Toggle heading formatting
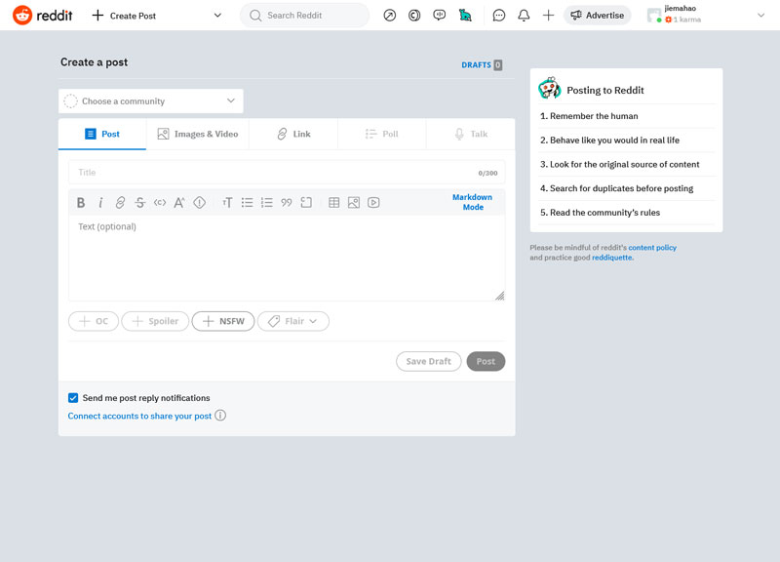The width and height of the screenshot is (780, 562). (x=227, y=203)
